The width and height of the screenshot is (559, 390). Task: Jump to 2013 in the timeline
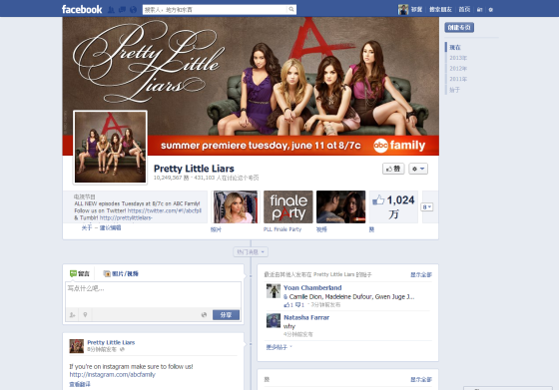point(458,58)
